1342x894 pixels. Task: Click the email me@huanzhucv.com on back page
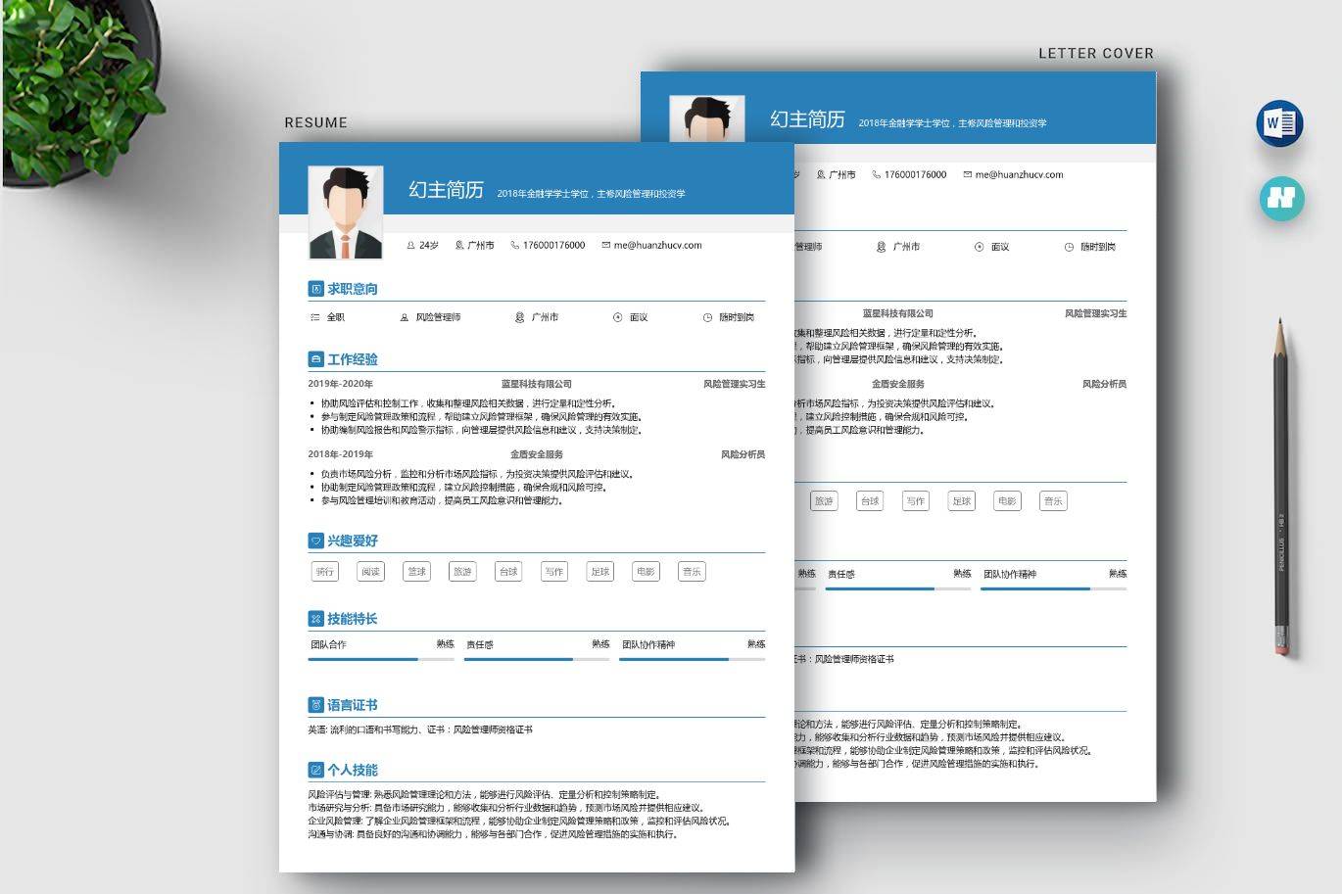(1019, 175)
